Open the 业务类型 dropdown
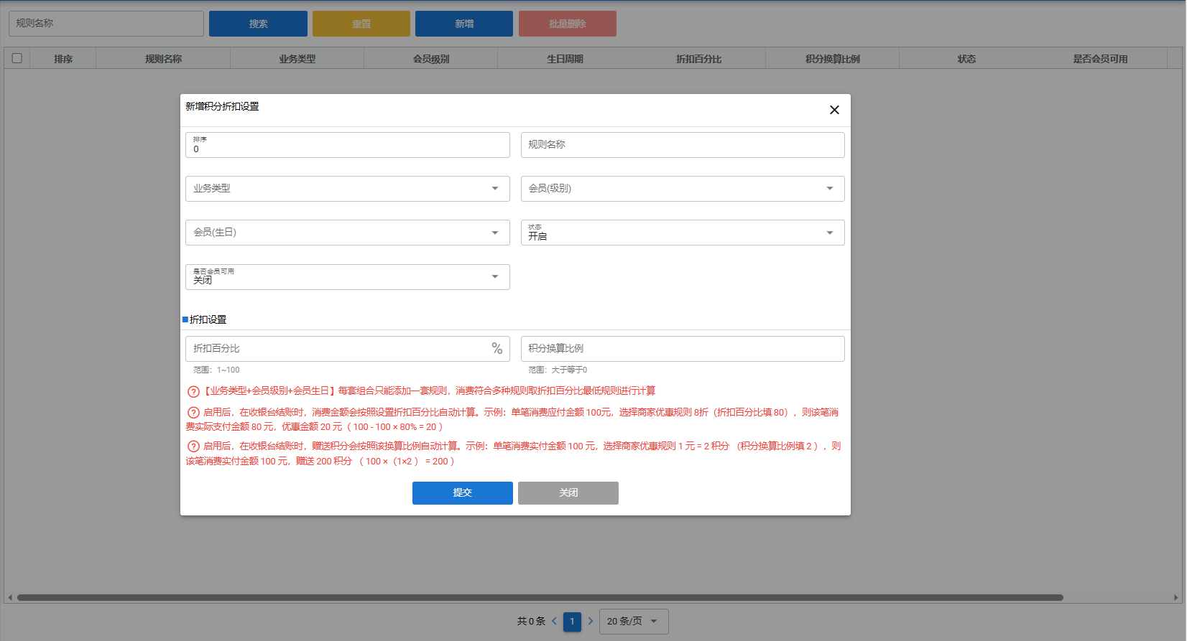The image size is (1187, 641). [x=348, y=189]
